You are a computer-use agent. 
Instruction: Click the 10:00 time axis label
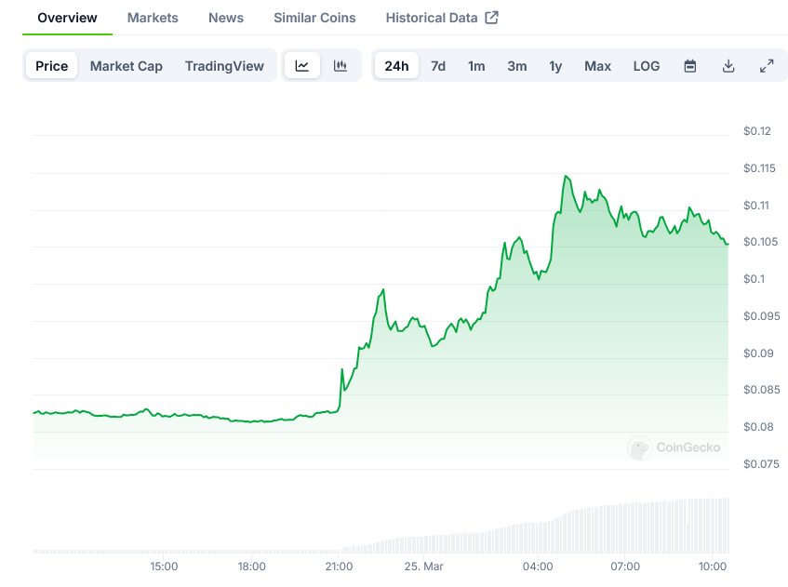pos(713,567)
